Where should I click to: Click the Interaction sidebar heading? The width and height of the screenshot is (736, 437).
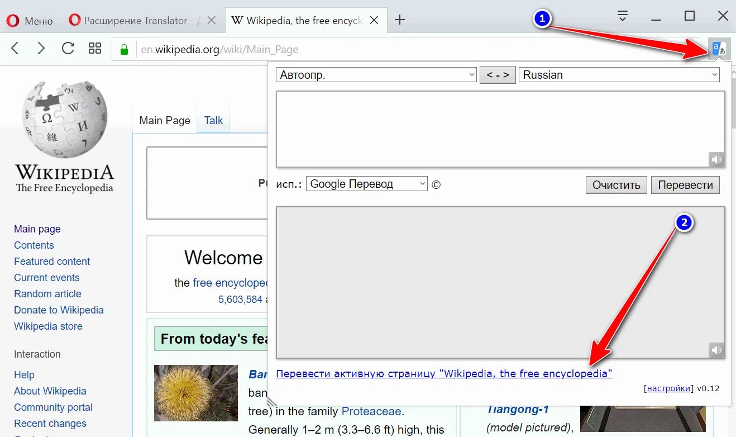(37, 354)
